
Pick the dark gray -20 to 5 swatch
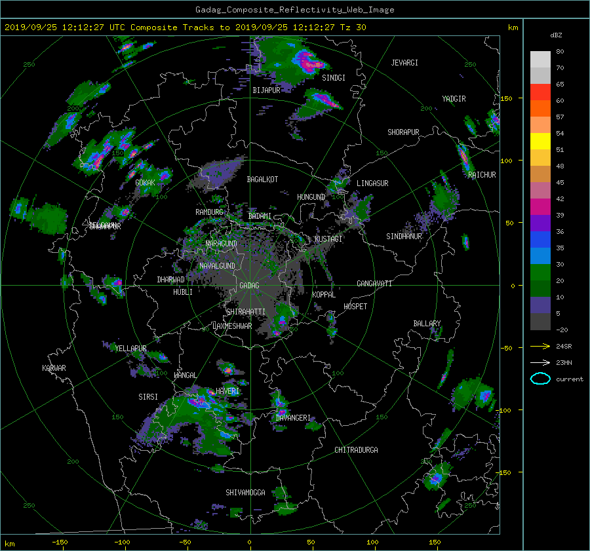(540, 322)
